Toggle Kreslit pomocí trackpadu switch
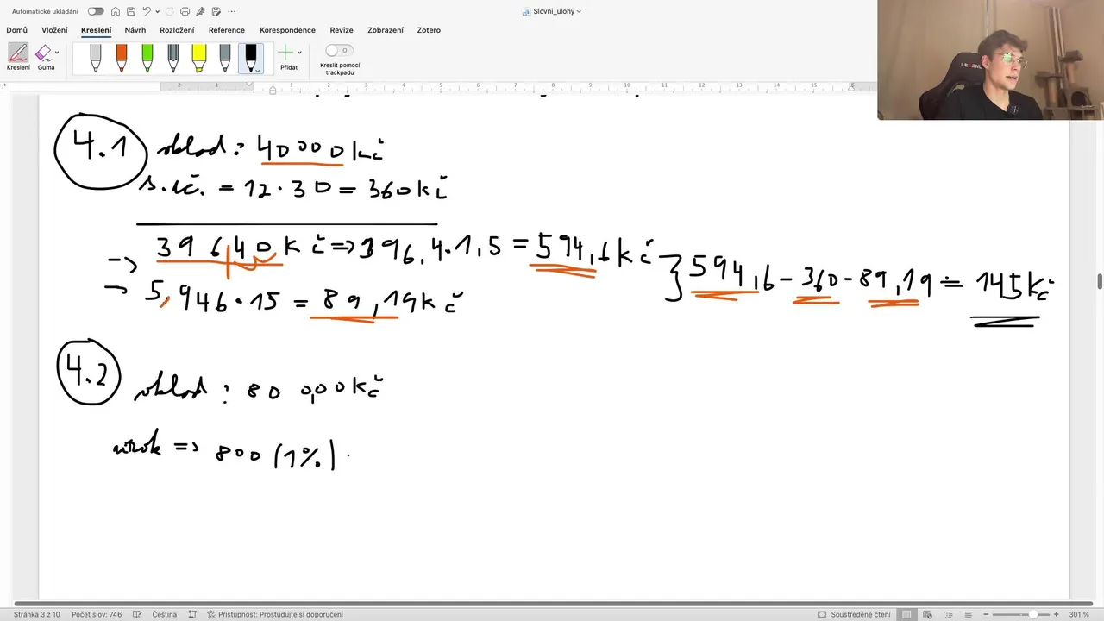This screenshot has height=621, width=1104. point(340,51)
